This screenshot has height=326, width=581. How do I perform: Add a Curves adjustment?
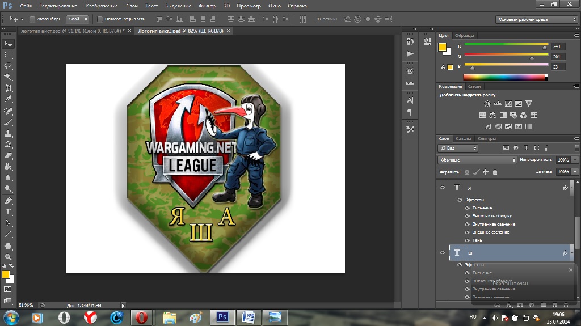coord(508,104)
